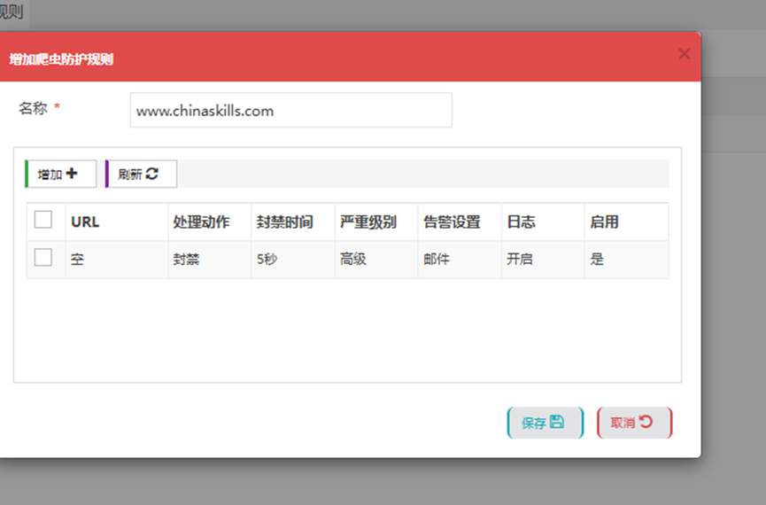Viewport: 766px width, 505px height.
Task: Select the 封禁 action cell
Action: (x=210, y=259)
